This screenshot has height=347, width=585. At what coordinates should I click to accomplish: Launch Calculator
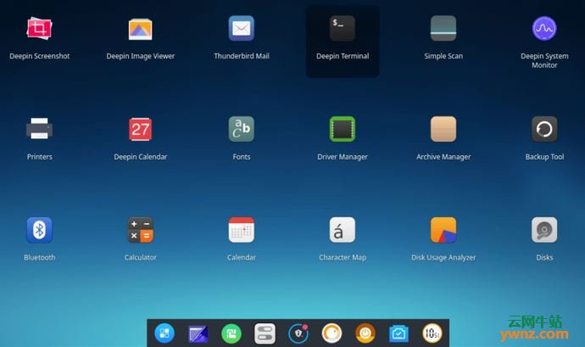tap(140, 230)
